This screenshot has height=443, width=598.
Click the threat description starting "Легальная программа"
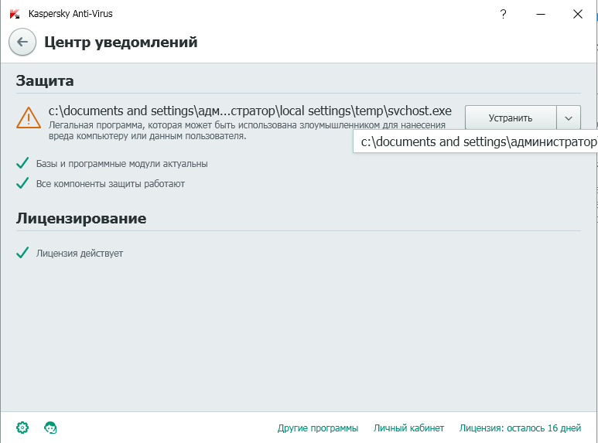(247, 130)
